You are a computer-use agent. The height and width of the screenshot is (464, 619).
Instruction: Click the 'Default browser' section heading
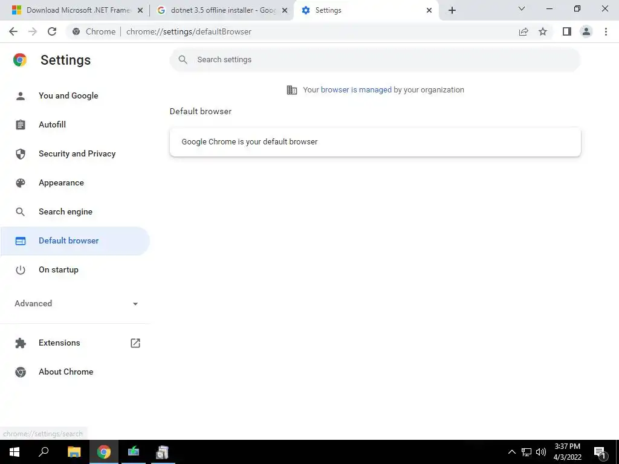tap(201, 111)
